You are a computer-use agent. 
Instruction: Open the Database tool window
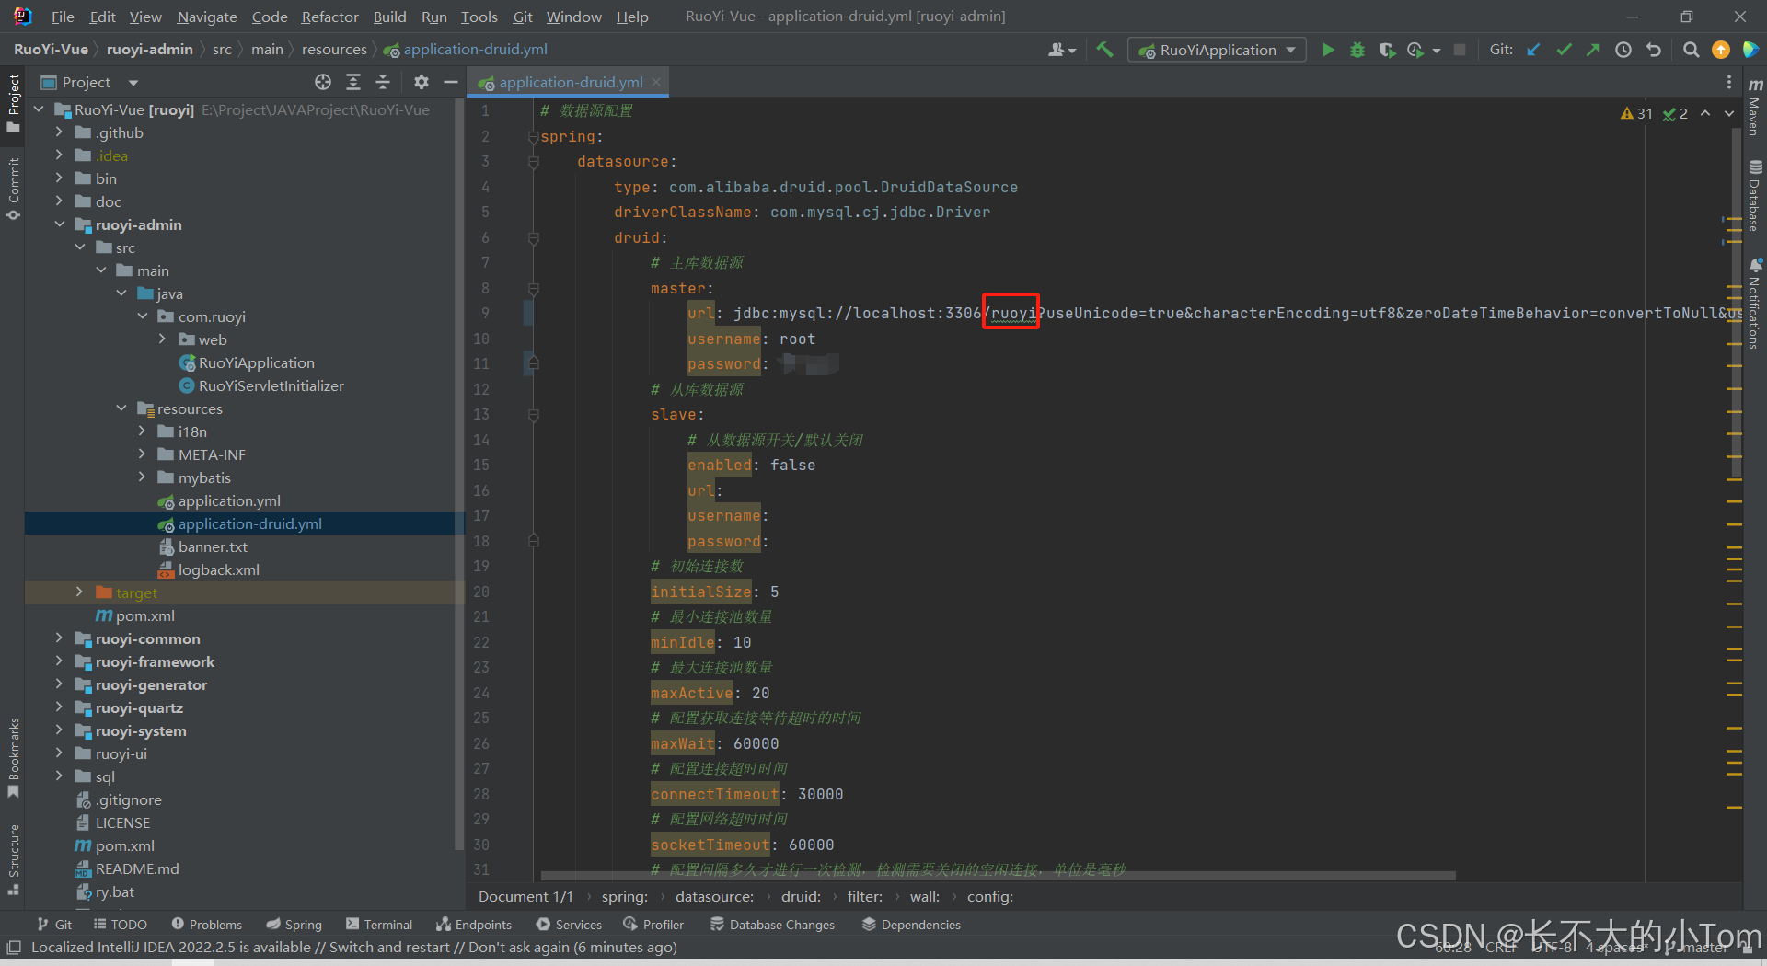1755,195
